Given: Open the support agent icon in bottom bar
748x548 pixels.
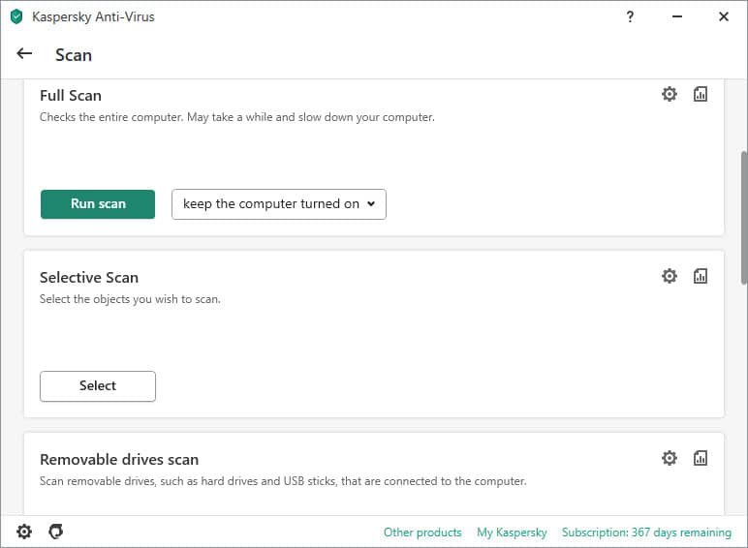Looking at the screenshot, I should pyautogui.click(x=56, y=532).
